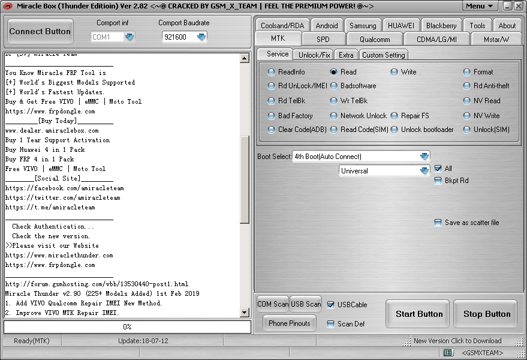Switch to the Android tab
527x360 pixels.
(x=327, y=26)
